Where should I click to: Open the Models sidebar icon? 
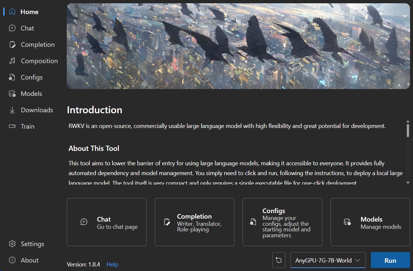(12, 94)
